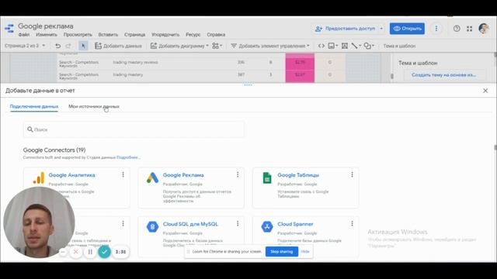Click the shape tool icon

click(x=367, y=46)
